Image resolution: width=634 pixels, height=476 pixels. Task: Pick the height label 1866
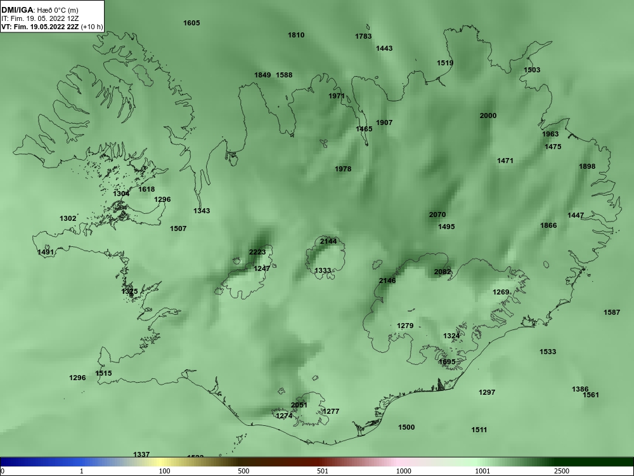tap(548, 226)
